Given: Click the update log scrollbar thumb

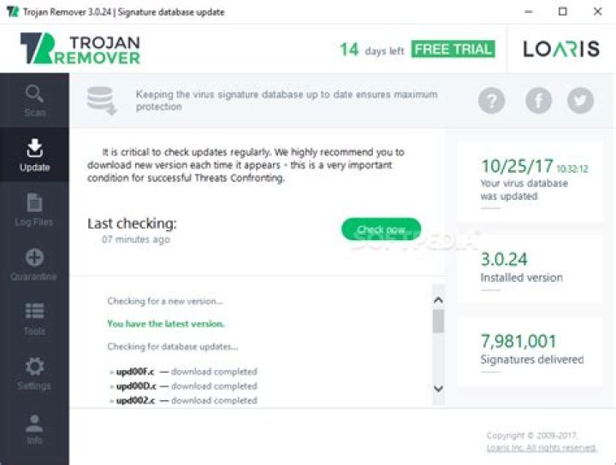Looking at the screenshot, I should click(x=438, y=321).
